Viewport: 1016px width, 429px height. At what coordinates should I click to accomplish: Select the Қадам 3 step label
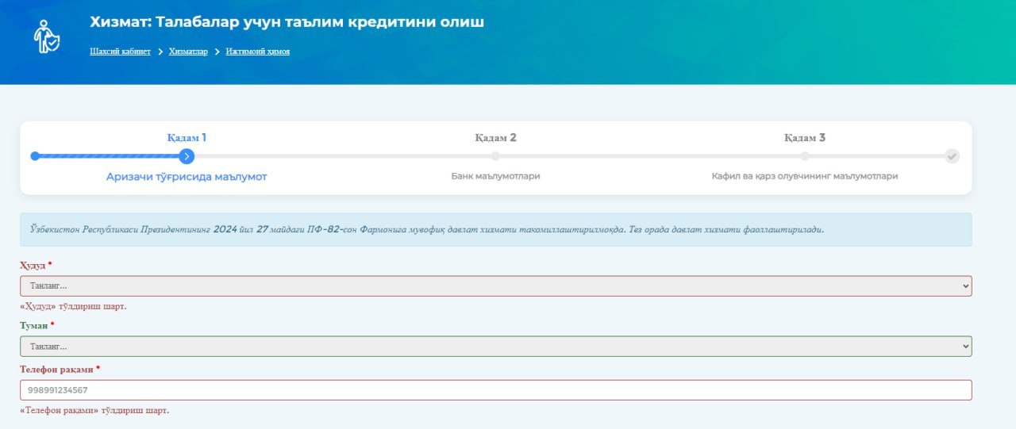point(805,138)
